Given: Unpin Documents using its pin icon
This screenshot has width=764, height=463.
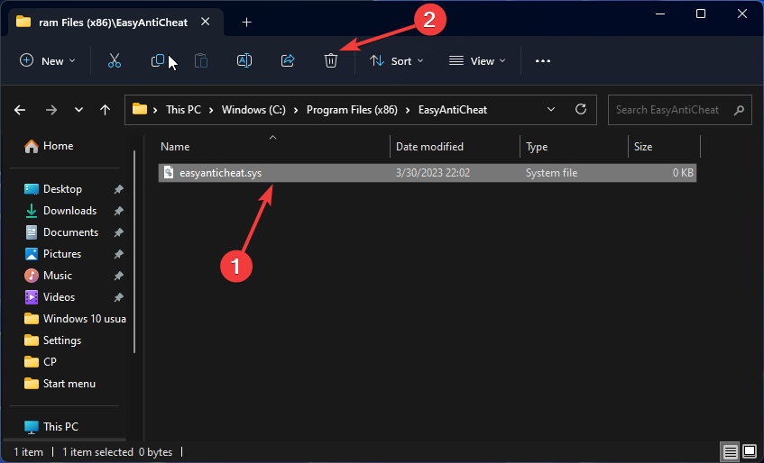Looking at the screenshot, I should pos(118,232).
